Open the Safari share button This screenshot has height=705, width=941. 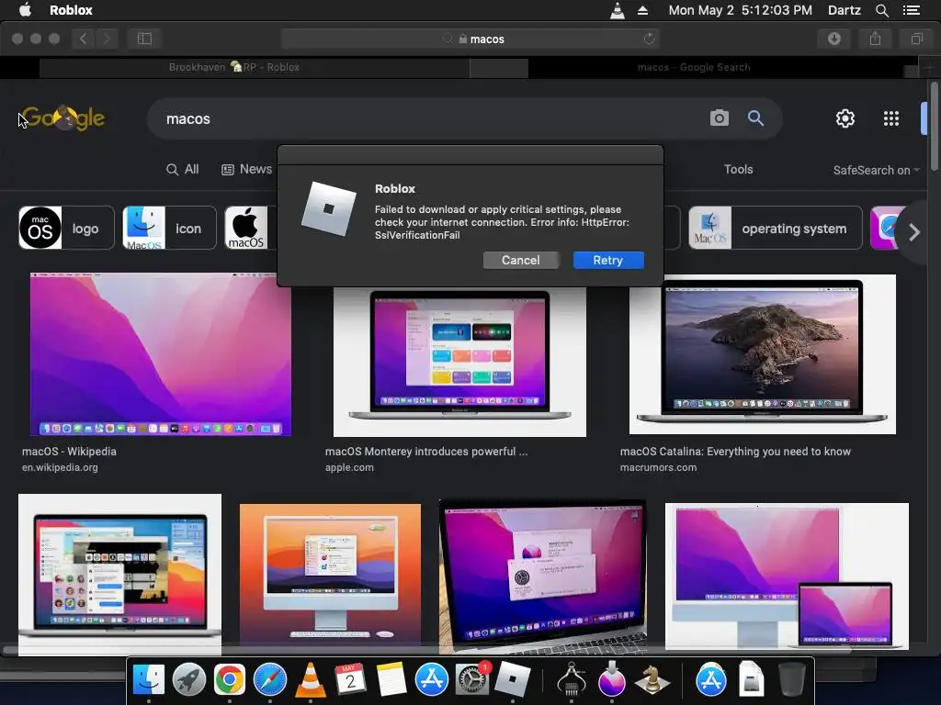tap(875, 39)
